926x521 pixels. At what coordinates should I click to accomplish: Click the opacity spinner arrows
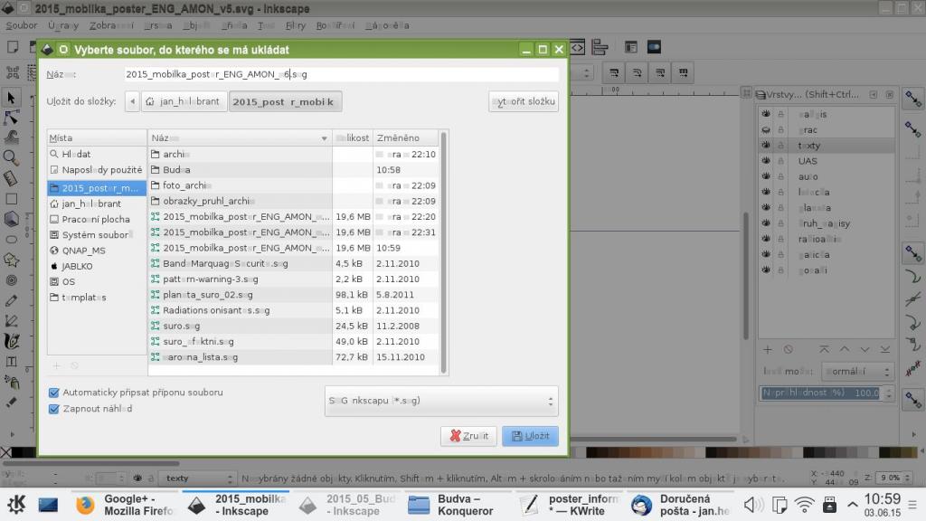pos(889,393)
